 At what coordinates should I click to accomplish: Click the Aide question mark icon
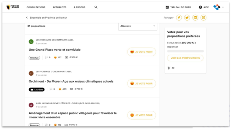click(200, 7)
